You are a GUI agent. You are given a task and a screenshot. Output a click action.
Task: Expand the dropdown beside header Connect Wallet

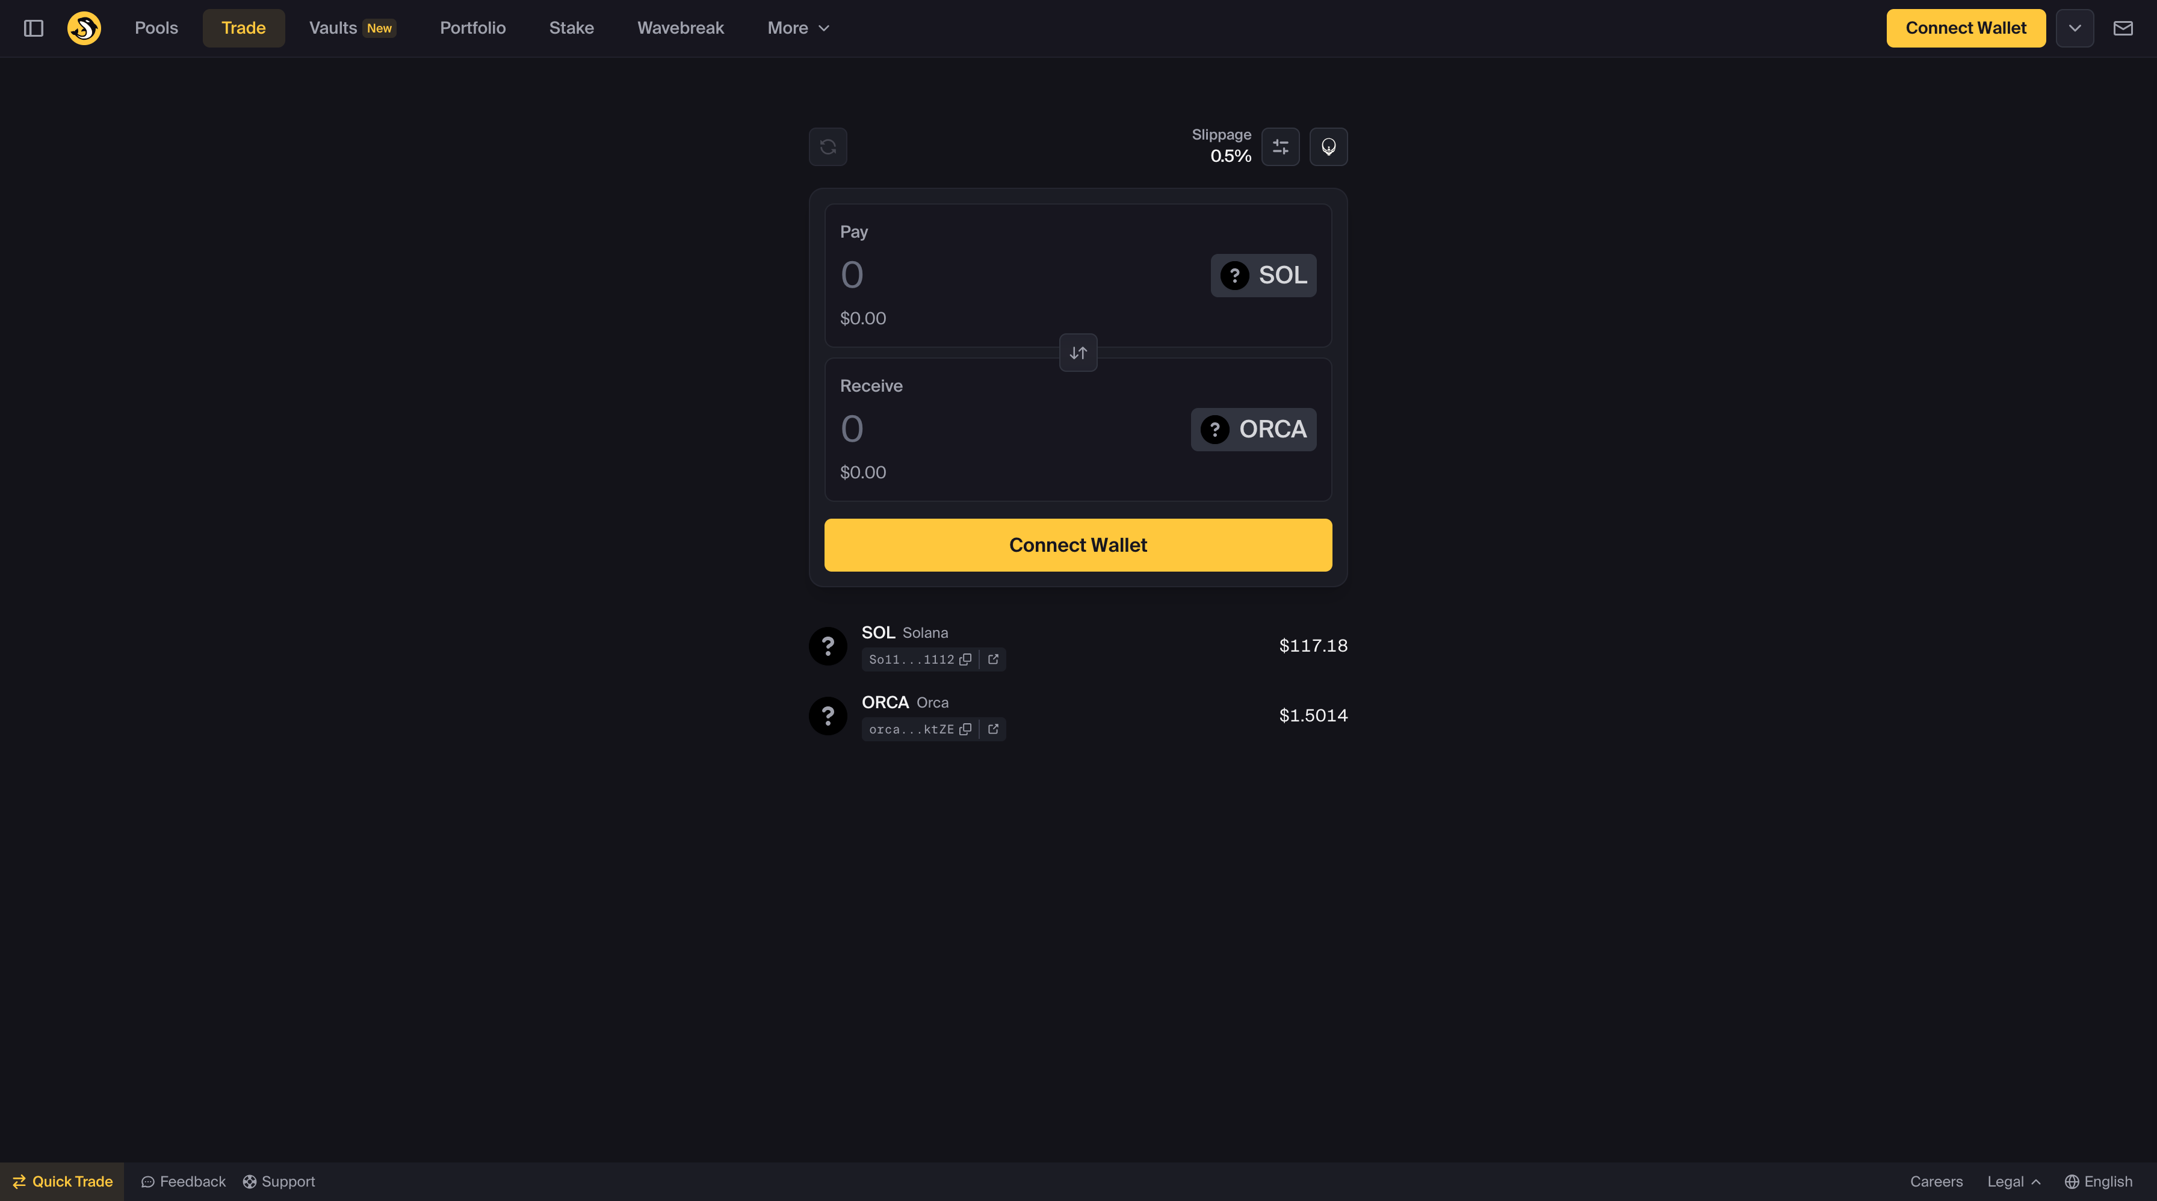coord(2075,28)
